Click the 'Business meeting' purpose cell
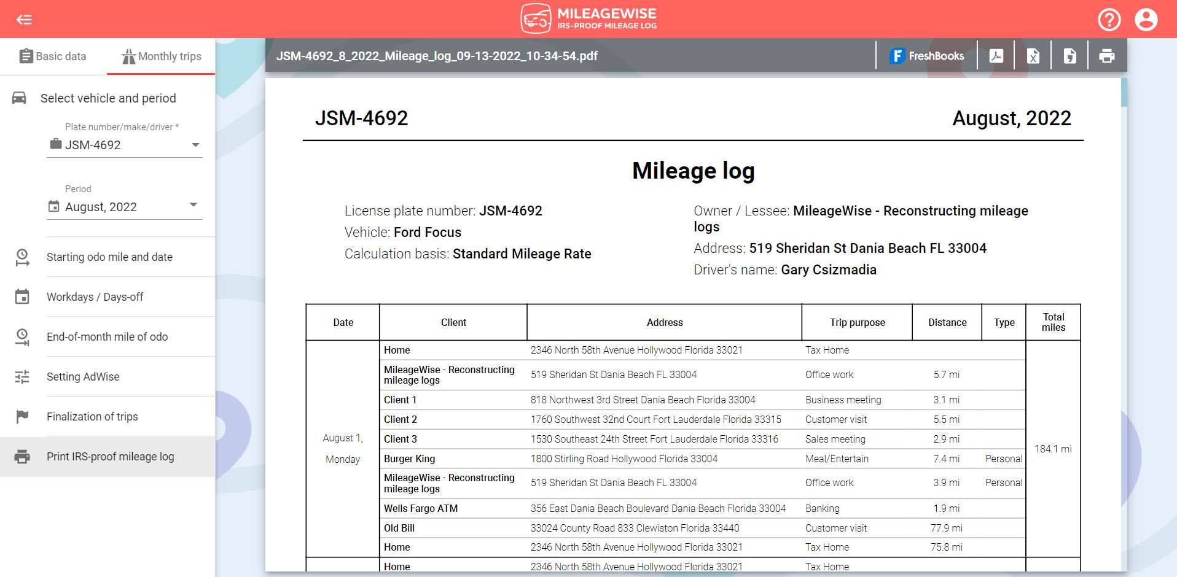This screenshot has width=1177, height=577. [x=857, y=400]
